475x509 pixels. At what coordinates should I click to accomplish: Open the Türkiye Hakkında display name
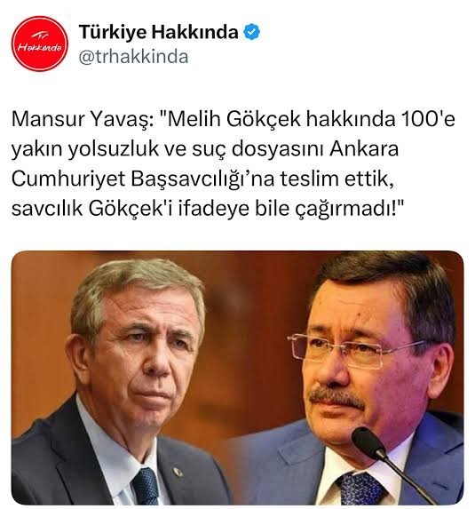coord(158,32)
